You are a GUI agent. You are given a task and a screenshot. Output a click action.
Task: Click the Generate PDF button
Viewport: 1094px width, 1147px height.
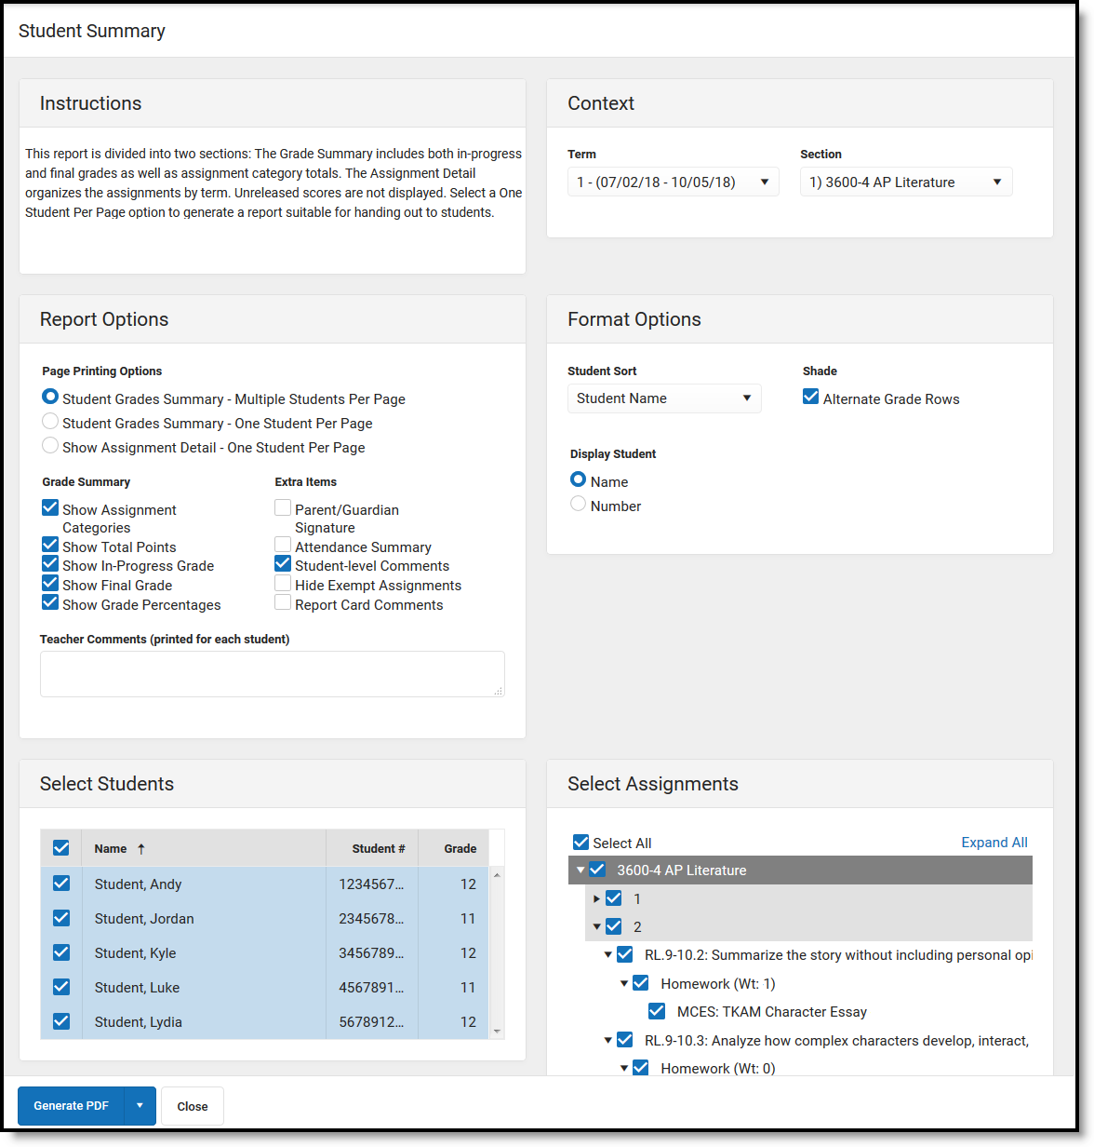71,1106
